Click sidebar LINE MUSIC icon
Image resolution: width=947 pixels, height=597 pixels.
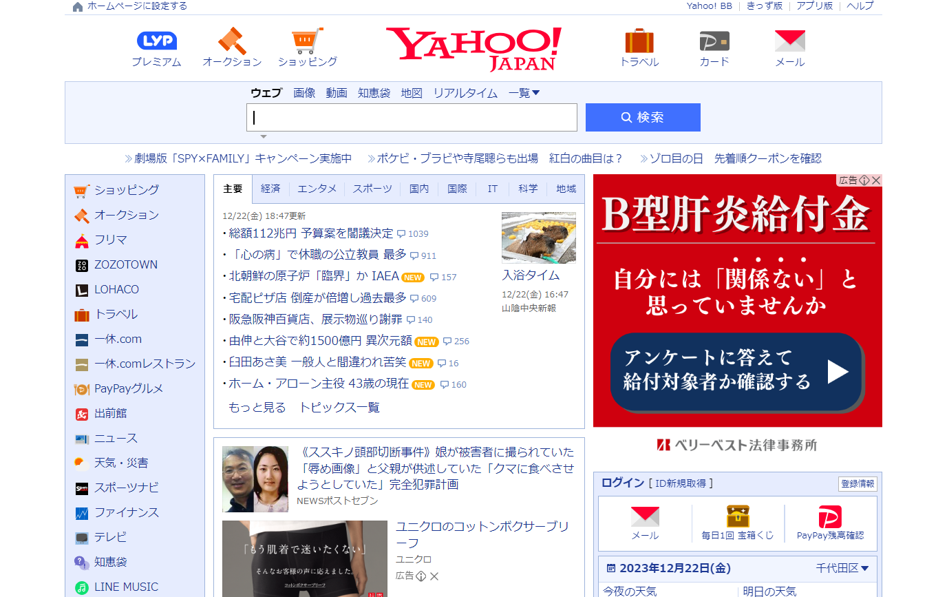(x=82, y=587)
